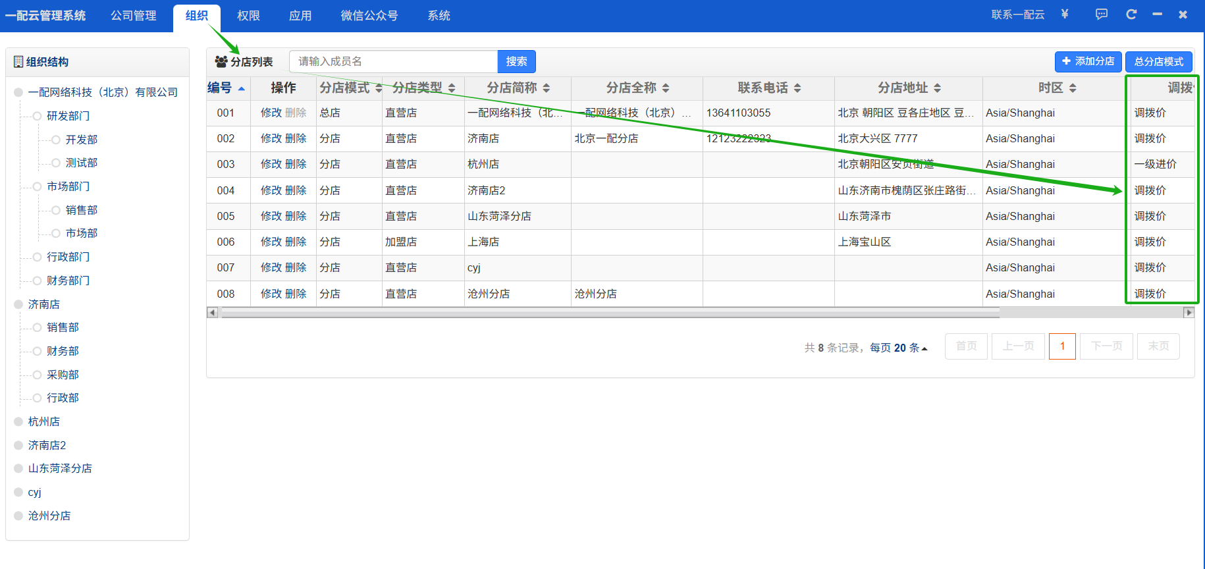The image size is (1205, 569).
Task: Click the branch list users icon
Action: click(221, 61)
